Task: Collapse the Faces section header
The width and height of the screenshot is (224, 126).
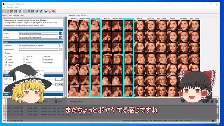Action: 33,30
